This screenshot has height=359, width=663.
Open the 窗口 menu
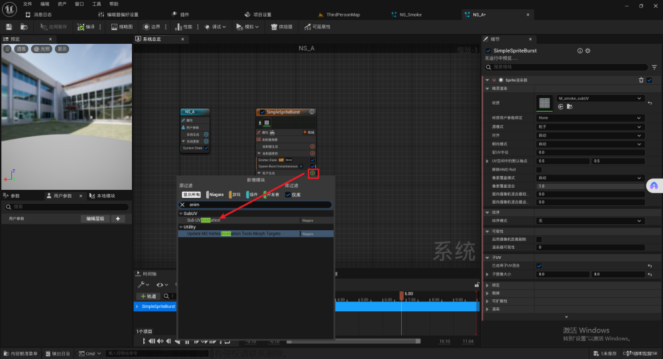click(80, 4)
